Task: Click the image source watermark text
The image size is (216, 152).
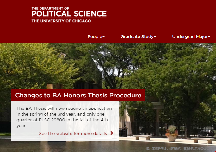Action: point(180,149)
